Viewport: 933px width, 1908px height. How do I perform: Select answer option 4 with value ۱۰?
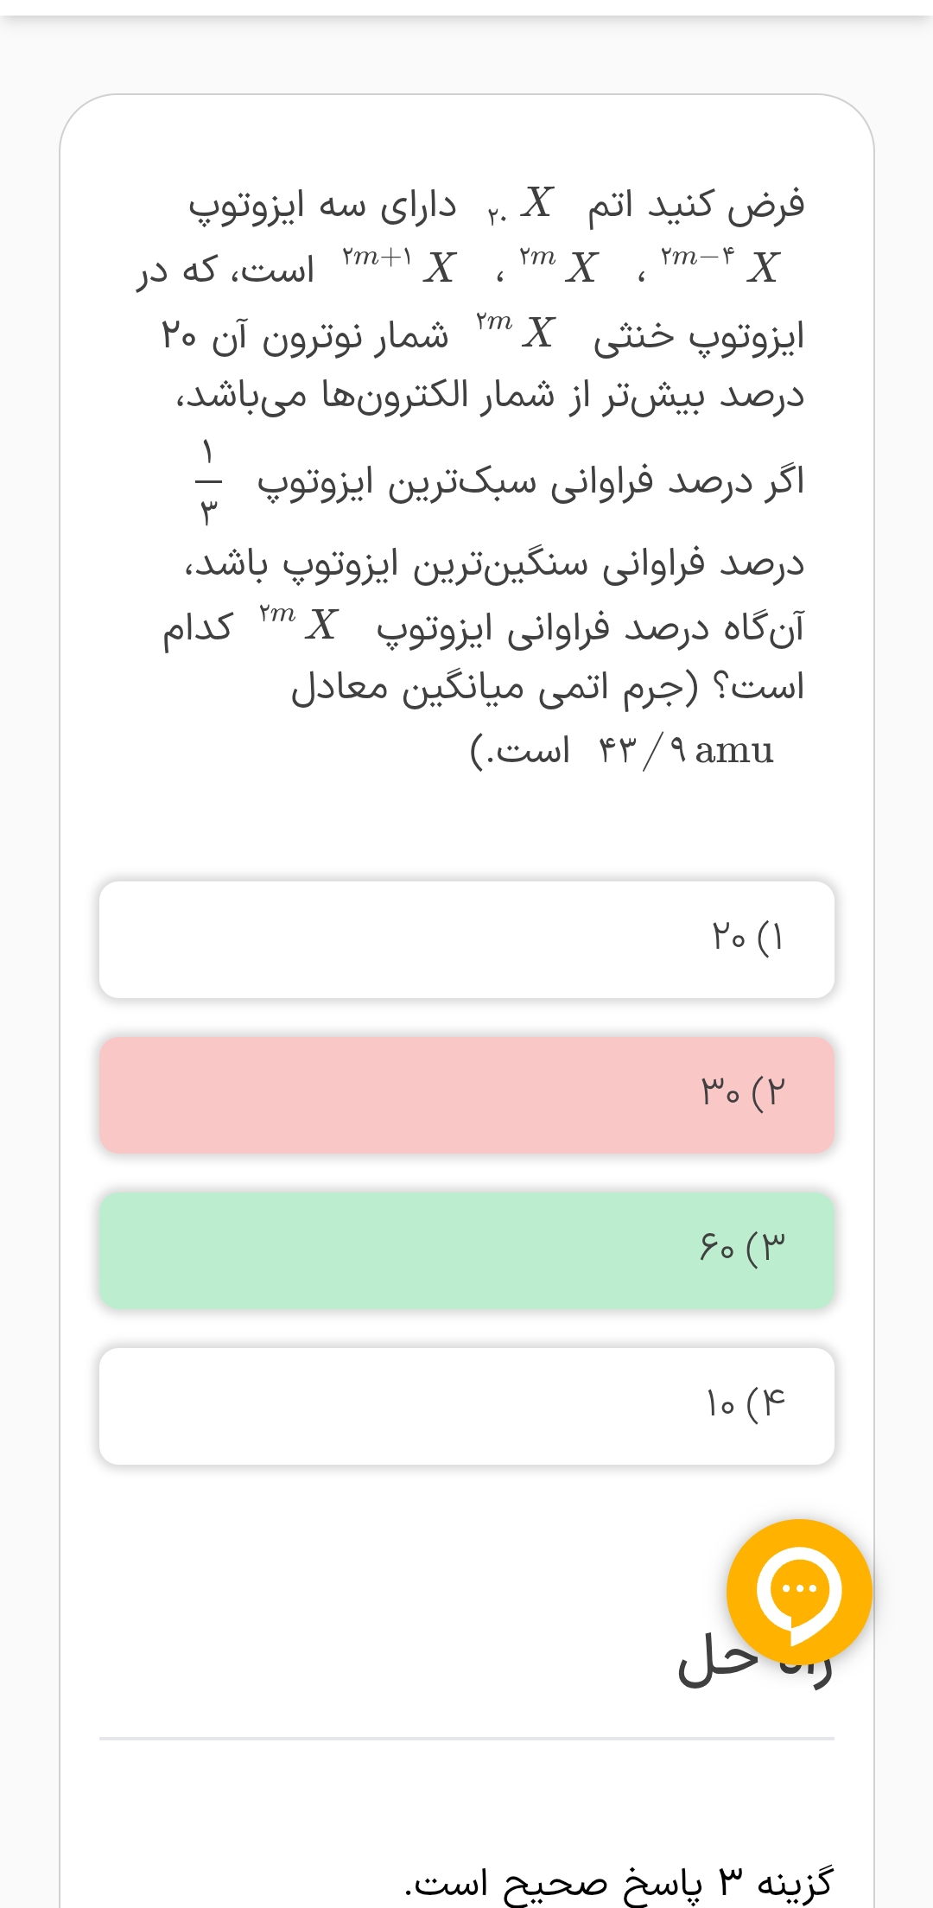coord(466,1406)
